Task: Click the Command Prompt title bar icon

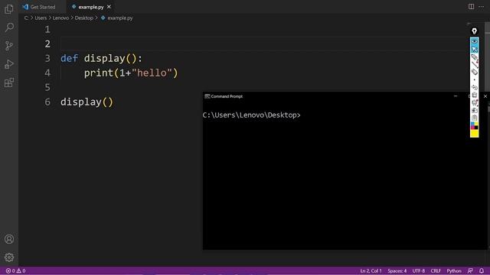Action: point(207,96)
